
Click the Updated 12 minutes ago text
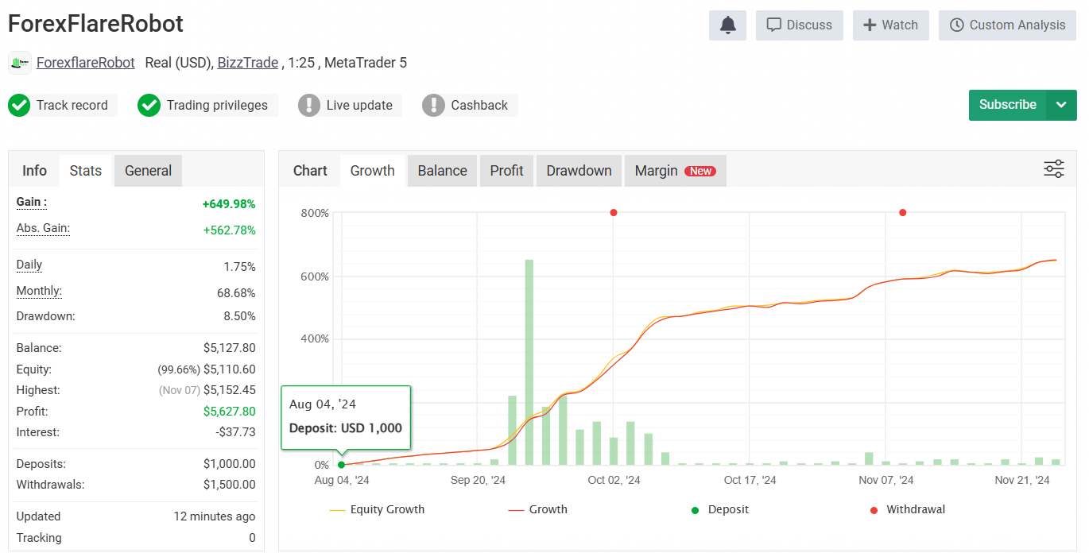point(215,516)
